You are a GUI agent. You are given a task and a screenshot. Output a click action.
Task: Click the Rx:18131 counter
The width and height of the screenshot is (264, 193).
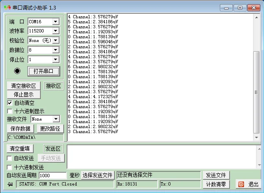tap(137, 184)
